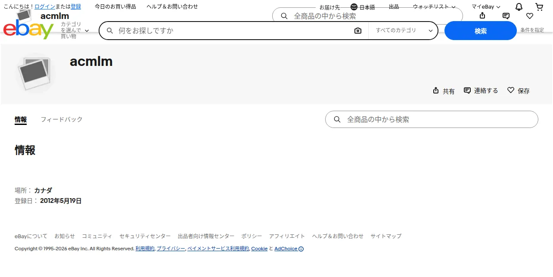
Task: Click the location value カナダ
Action: 43,190
